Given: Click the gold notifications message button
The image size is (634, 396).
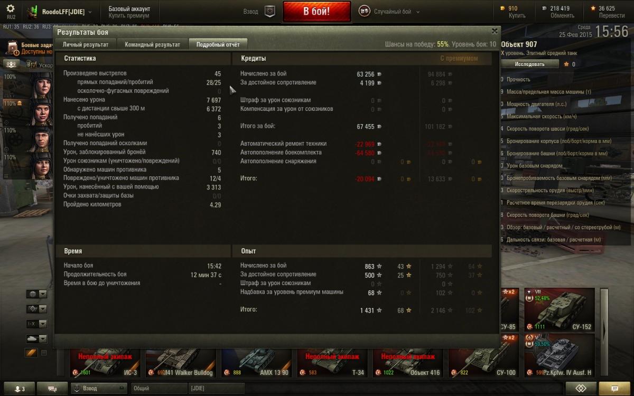Looking at the screenshot, I should coord(614,389).
